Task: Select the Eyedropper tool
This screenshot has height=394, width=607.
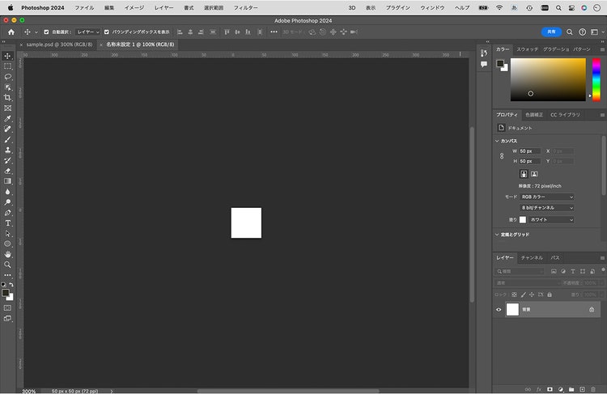Action: click(x=7, y=119)
